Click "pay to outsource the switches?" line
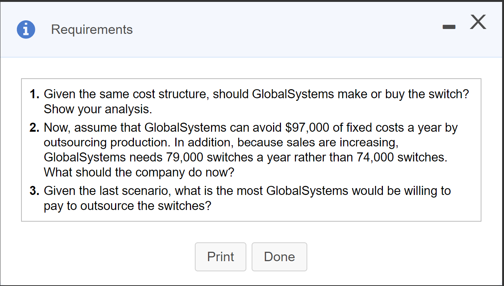504x286 pixels. [x=128, y=206]
